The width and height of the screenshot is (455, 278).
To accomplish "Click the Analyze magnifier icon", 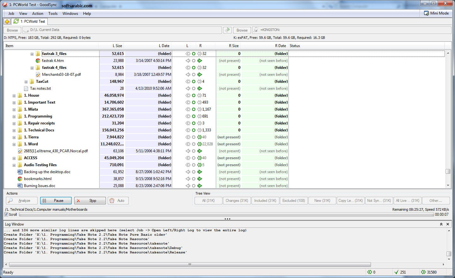I will [10, 201].
